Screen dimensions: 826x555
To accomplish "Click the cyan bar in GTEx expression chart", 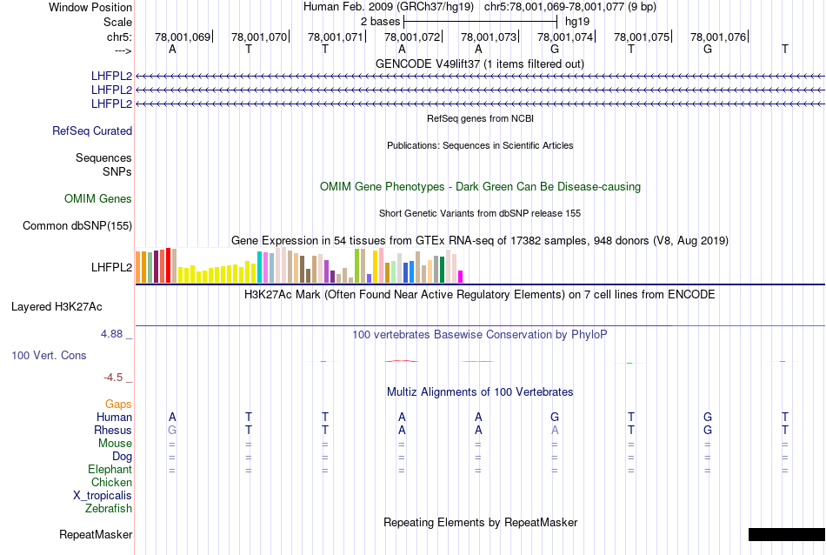I will click(x=259, y=267).
